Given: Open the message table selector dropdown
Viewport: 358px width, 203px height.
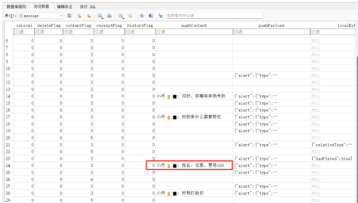Looking at the screenshot, I should point(41,16).
